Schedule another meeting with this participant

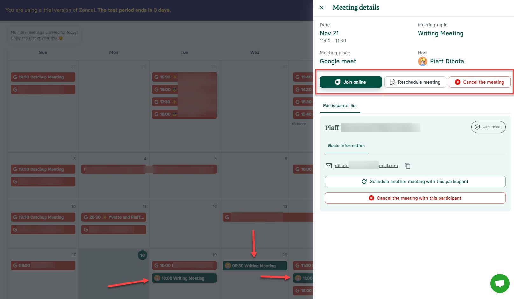click(415, 182)
